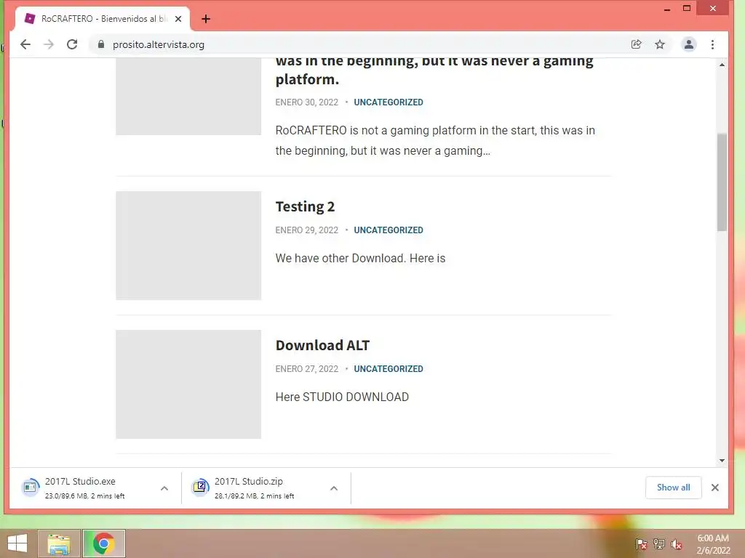
Task: Click the 2017L Studio.zip file icon
Action: pyautogui.click(x=200, y=488)
